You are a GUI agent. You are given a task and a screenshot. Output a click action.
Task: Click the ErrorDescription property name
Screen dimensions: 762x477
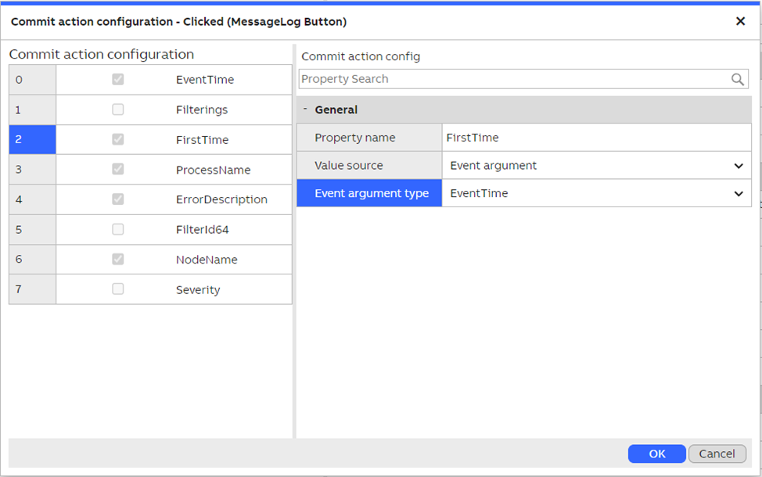pyautogui.click(x=221, y=199)
